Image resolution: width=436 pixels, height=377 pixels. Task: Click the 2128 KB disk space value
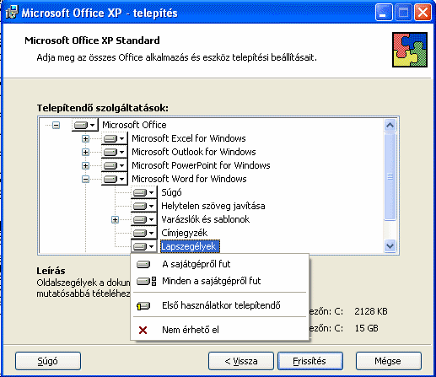(371, 311)
